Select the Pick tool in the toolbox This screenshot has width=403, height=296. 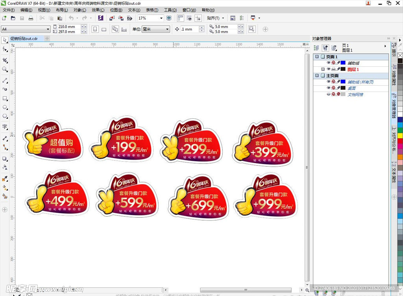coord(5,40)
